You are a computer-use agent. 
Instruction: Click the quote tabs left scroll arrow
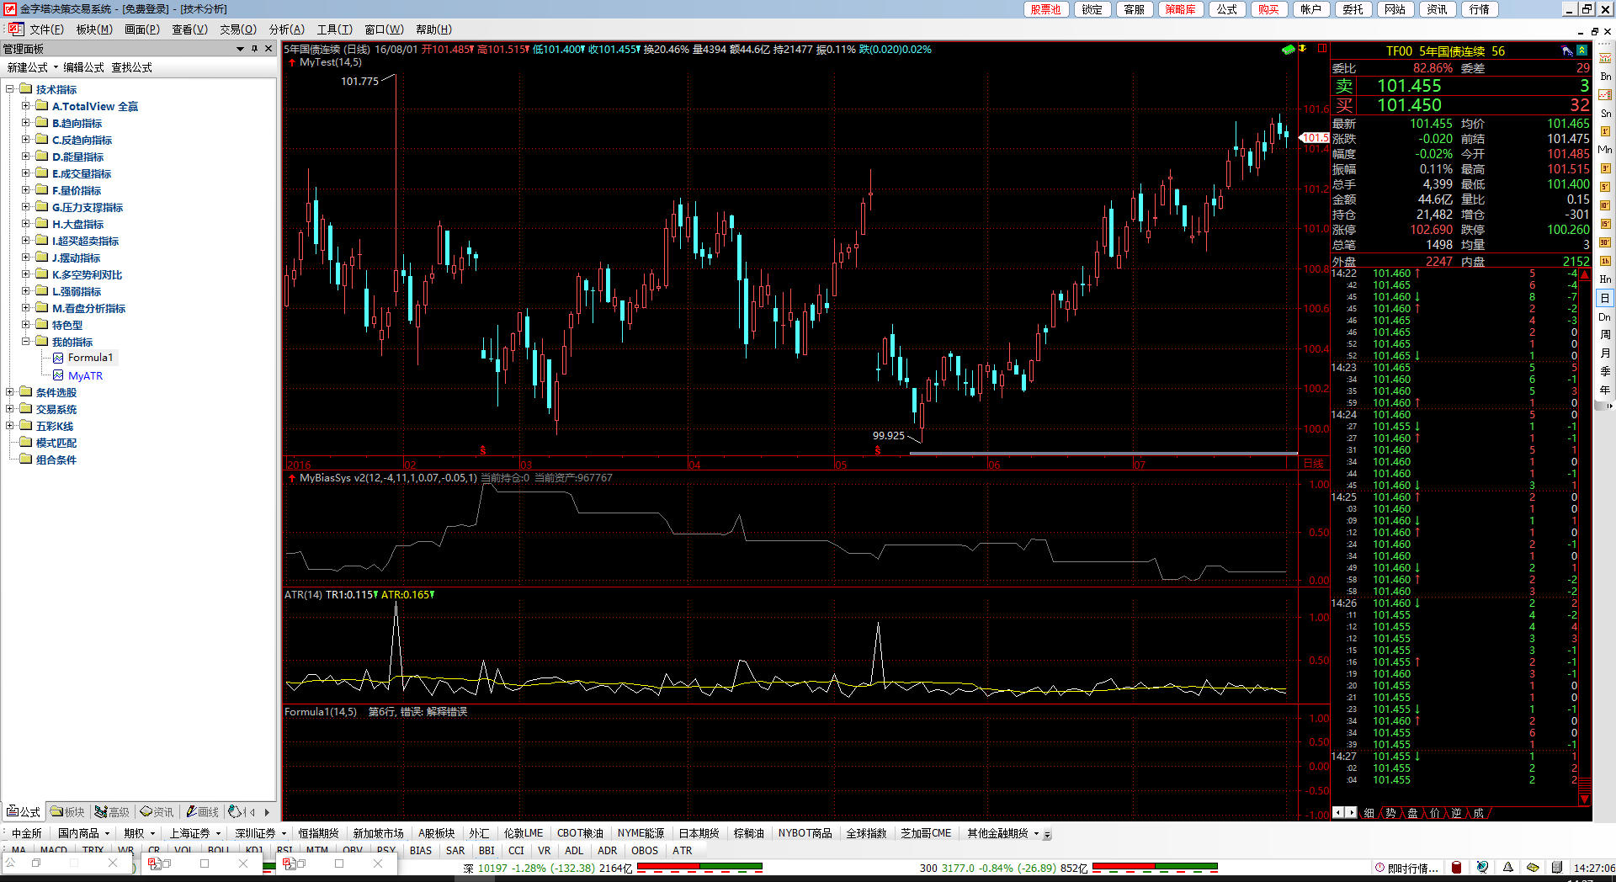[x=1338, y=813]
